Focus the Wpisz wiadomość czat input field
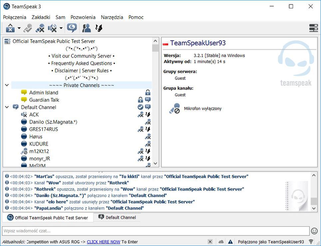This screenshot has height=246, width=321. tap(156, 231)
